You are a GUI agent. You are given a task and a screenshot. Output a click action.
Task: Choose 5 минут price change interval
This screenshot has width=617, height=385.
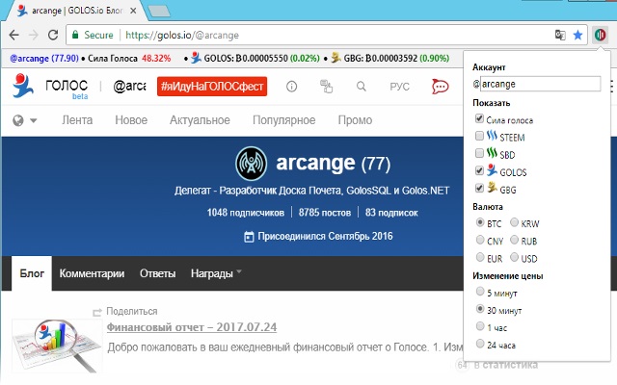[480, 292]
